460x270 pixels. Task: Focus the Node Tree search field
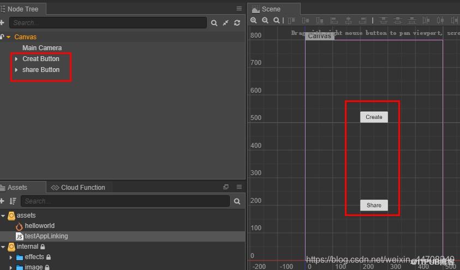(x=108, y=22)
